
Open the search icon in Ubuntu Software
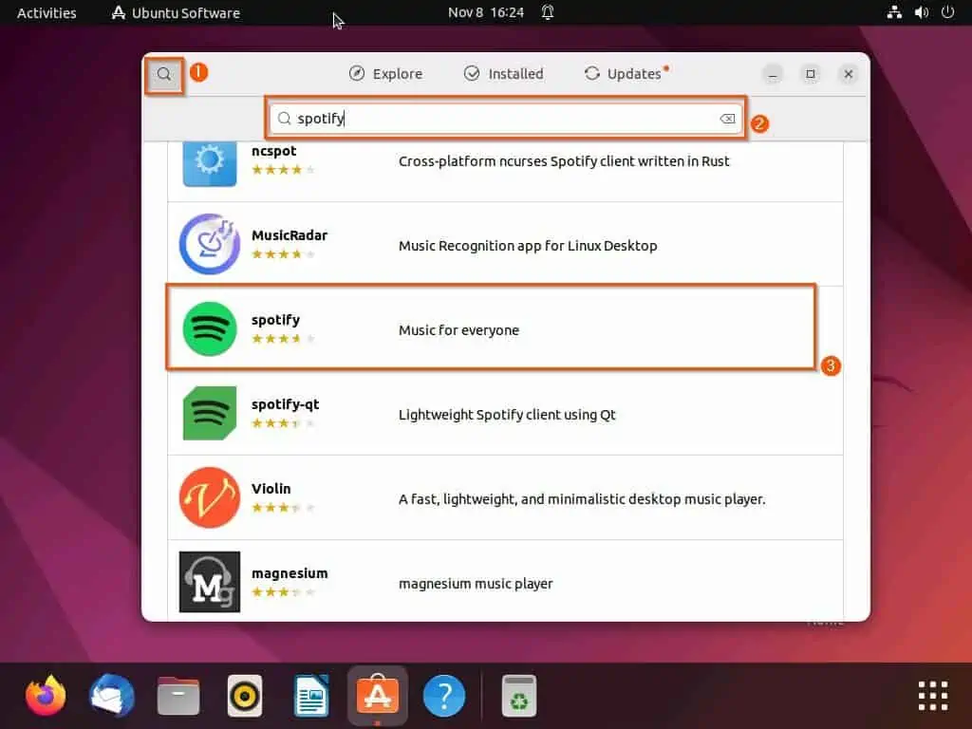pyautogui.click(x=163, y=74)
